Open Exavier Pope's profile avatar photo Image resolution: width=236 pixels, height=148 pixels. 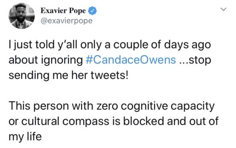pyautogui.click(x=22, y=16)
